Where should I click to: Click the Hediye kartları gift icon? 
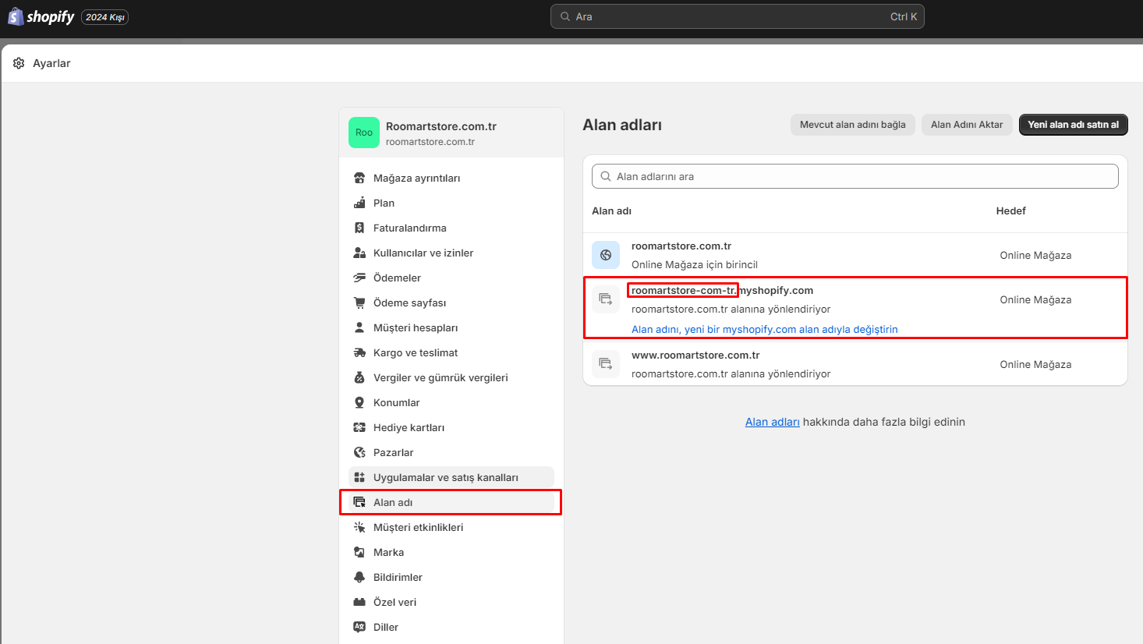[x=359, y=427]
